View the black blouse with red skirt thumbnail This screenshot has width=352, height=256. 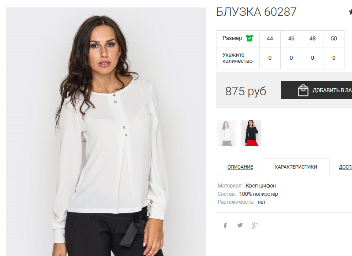pos(251,133)
